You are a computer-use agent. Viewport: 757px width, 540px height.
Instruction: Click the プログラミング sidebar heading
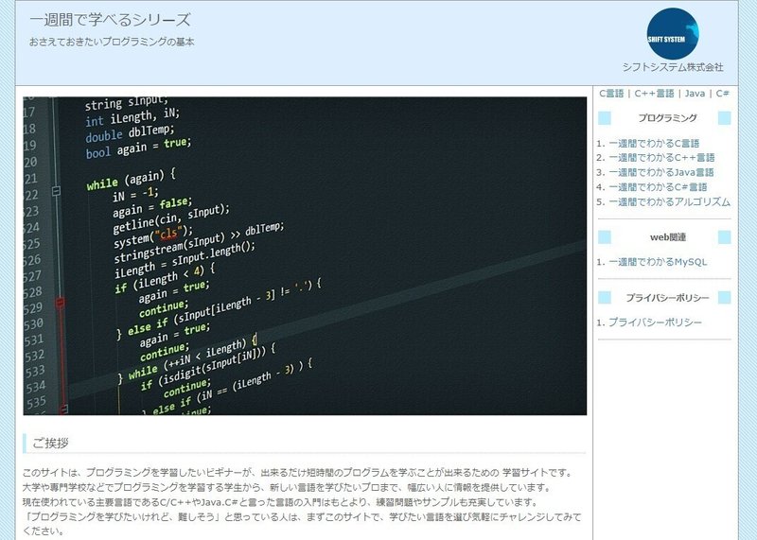click(x=668, y=118)
